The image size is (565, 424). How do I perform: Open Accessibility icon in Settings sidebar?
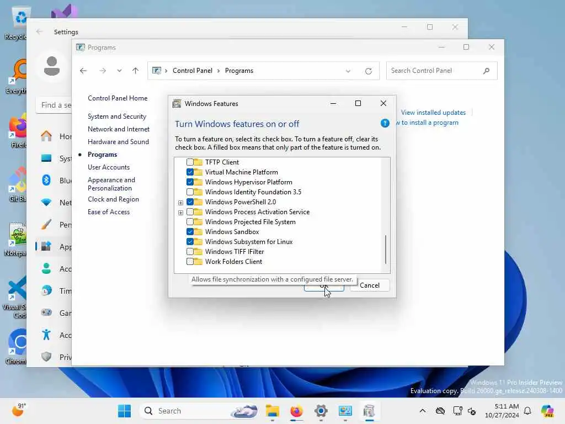pos(46,335)
